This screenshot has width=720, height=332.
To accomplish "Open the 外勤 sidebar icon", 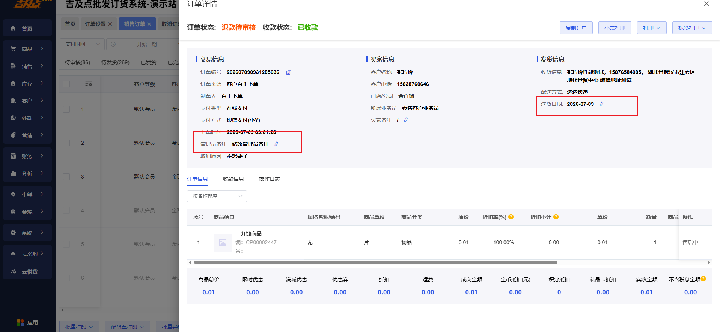I will [x=13, y=118].
